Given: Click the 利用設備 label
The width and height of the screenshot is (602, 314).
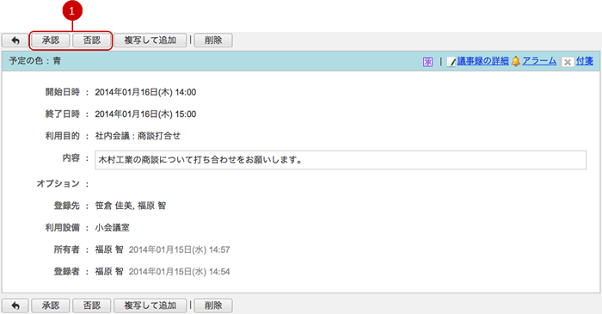Looking at the screenshot, I should click(63, 228).
